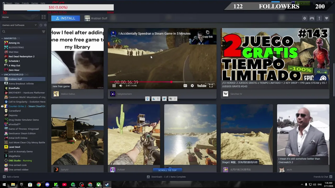Show ready-to-play games only icon

pyautogui.click(x=45, y=25)
